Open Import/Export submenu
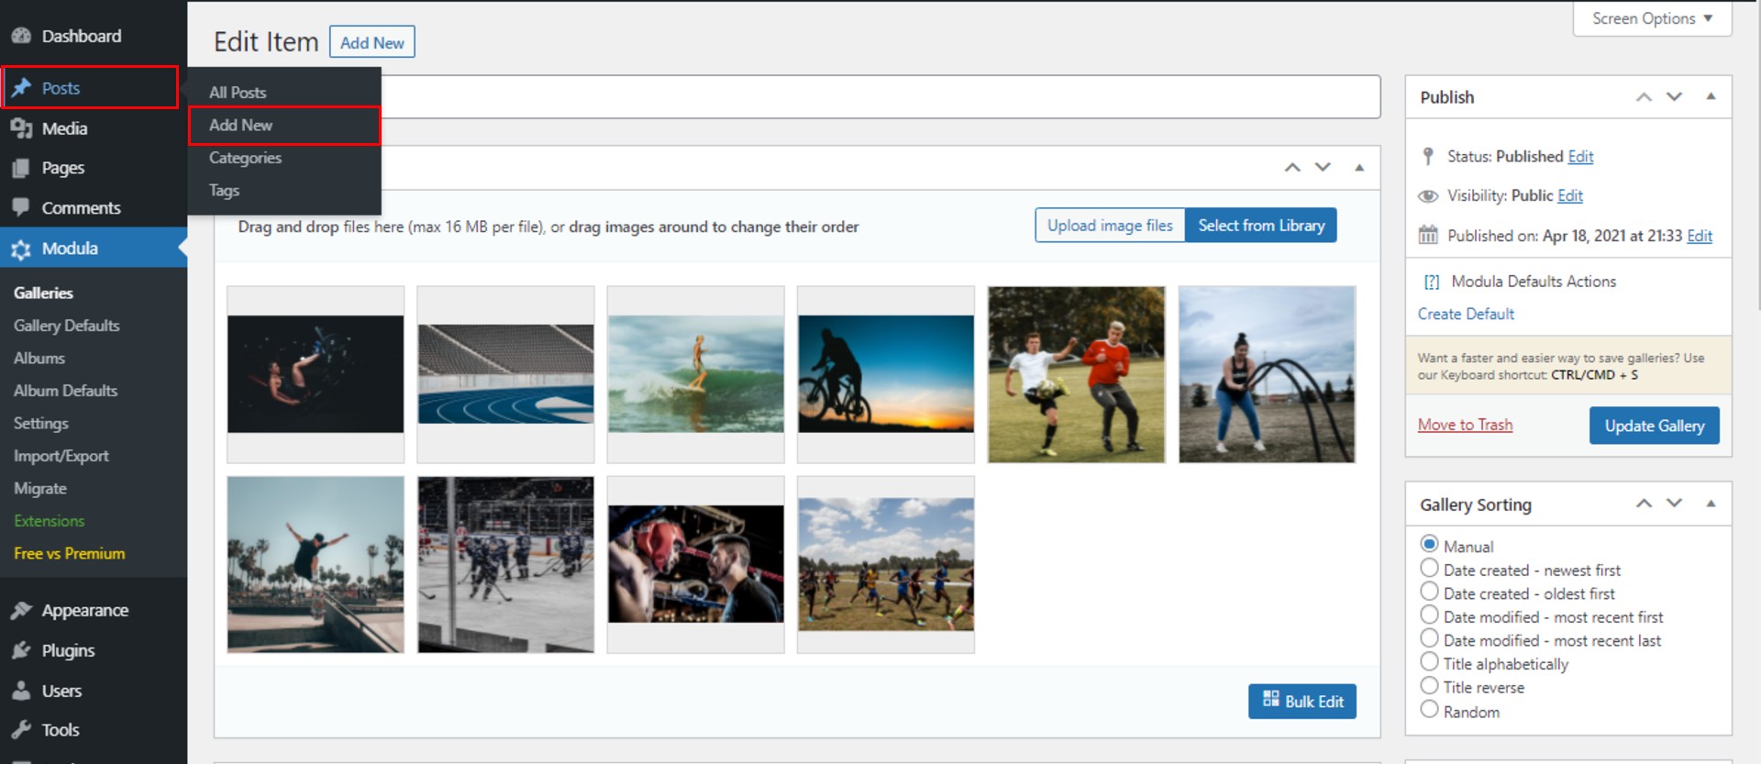 tap(61, 456)
